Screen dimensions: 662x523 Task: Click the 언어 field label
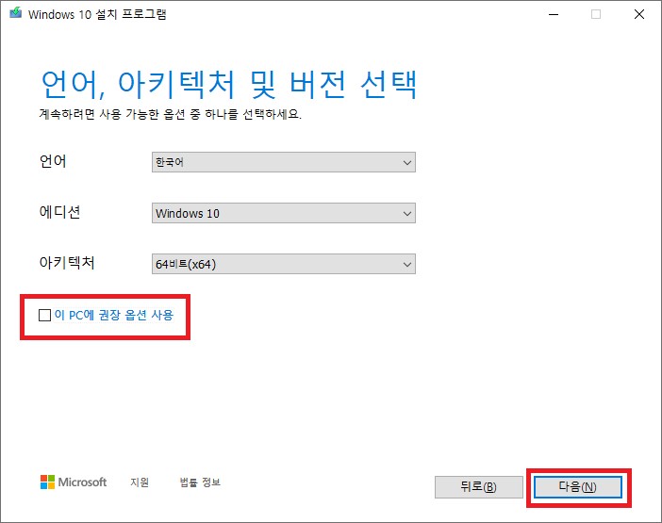click(x=53, y=161)
